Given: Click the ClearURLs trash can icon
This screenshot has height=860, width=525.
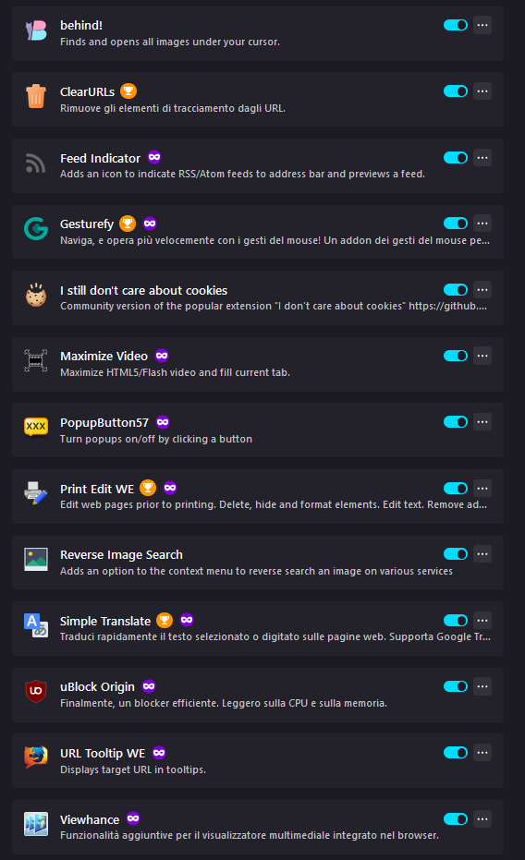Looking at the screenshot, I should pos(36,96).
